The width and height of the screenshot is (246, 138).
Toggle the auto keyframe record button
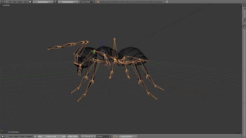(114, 136)
